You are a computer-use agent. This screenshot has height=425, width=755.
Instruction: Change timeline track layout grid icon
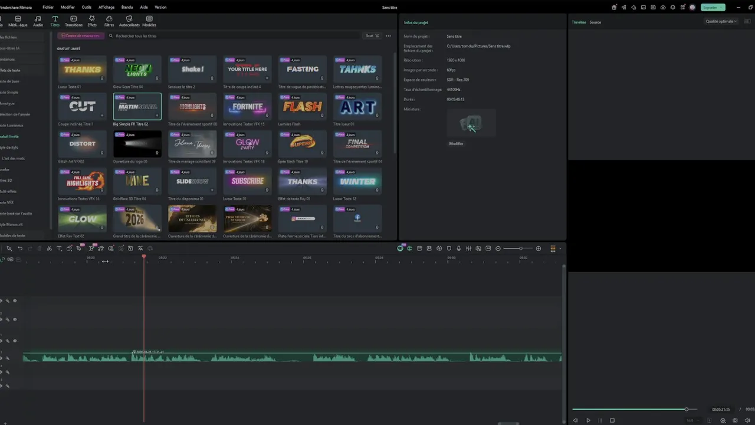pos(553,249)
